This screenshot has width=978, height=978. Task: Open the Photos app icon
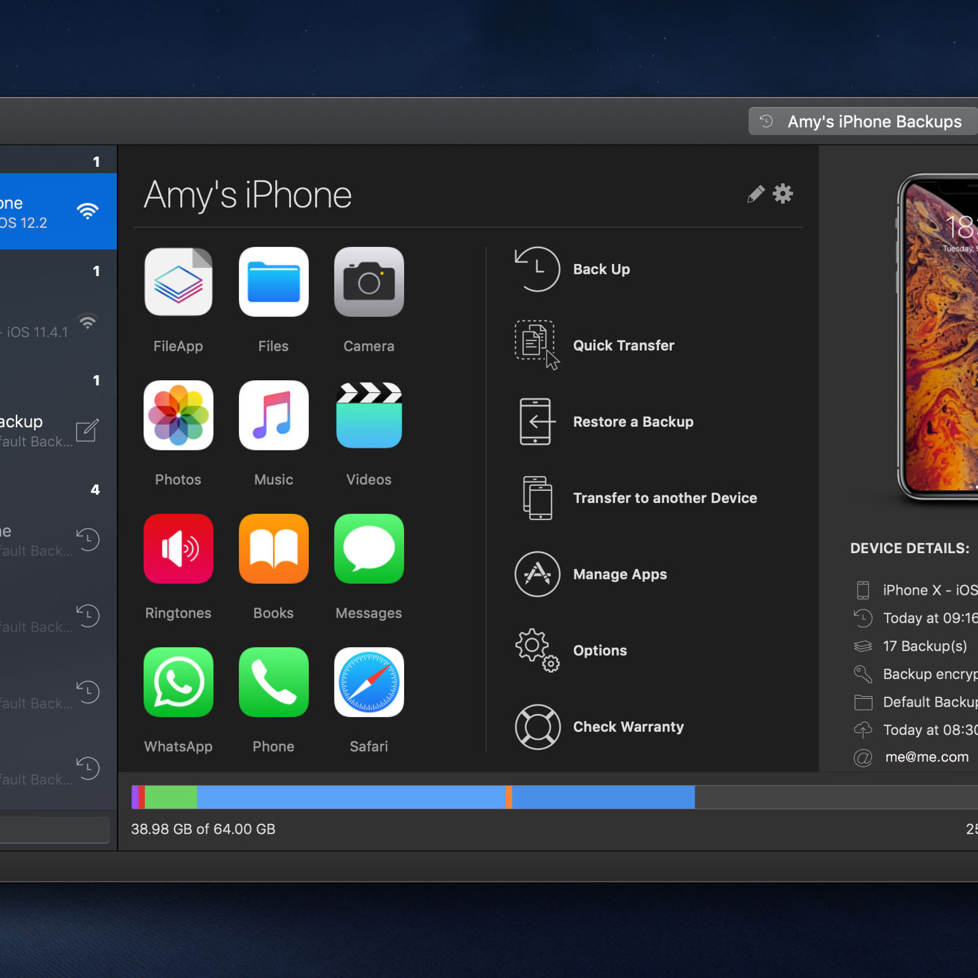[178, 415]
